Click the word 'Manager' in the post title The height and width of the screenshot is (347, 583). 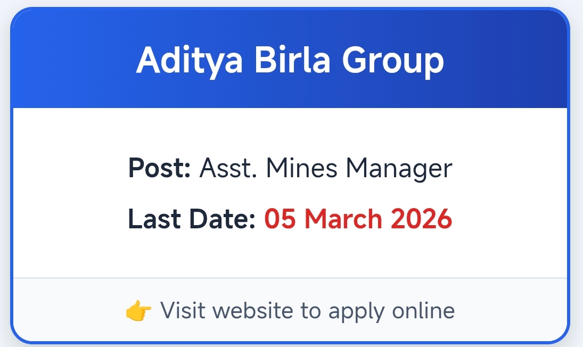click(399, 169)
